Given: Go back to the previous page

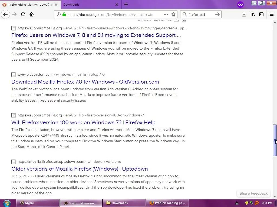Looking at the screenshot, I should 5,14.
